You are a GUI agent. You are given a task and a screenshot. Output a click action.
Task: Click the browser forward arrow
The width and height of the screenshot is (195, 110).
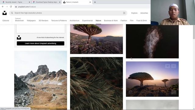pos(7,7)
